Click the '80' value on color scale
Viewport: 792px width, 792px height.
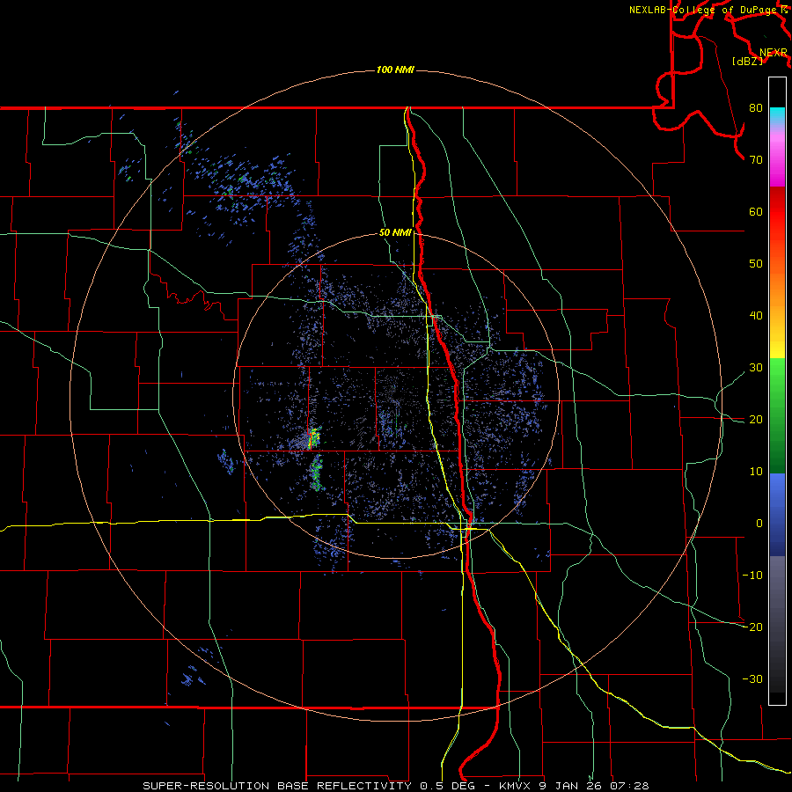tap(756, 108)
